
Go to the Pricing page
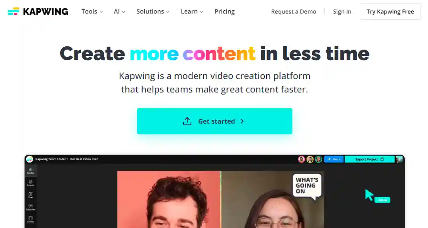[x=224, y=11]
